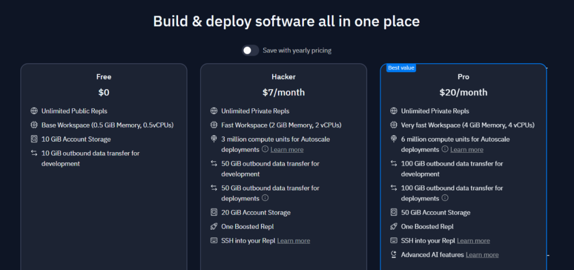574x270 pixels.
Task: Click the storage icon beside 10 GiB Account Storage
Action: pos(34,139)
